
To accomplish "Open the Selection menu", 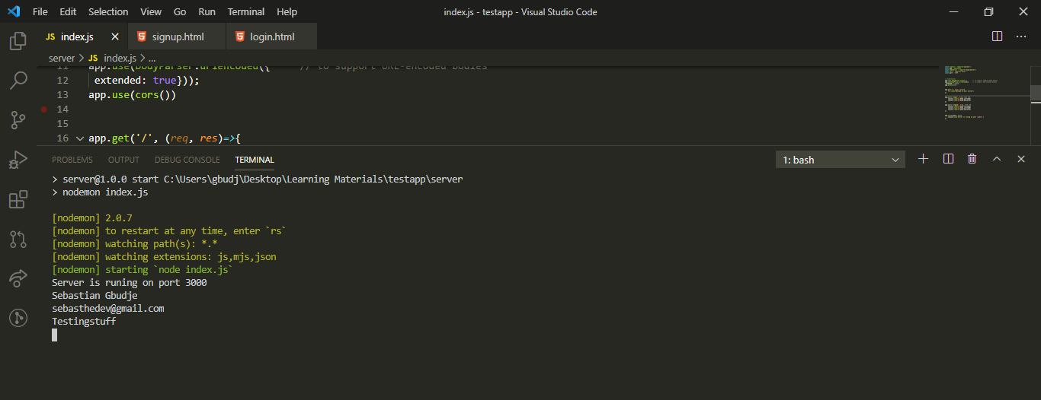I will tap(108, 11).
